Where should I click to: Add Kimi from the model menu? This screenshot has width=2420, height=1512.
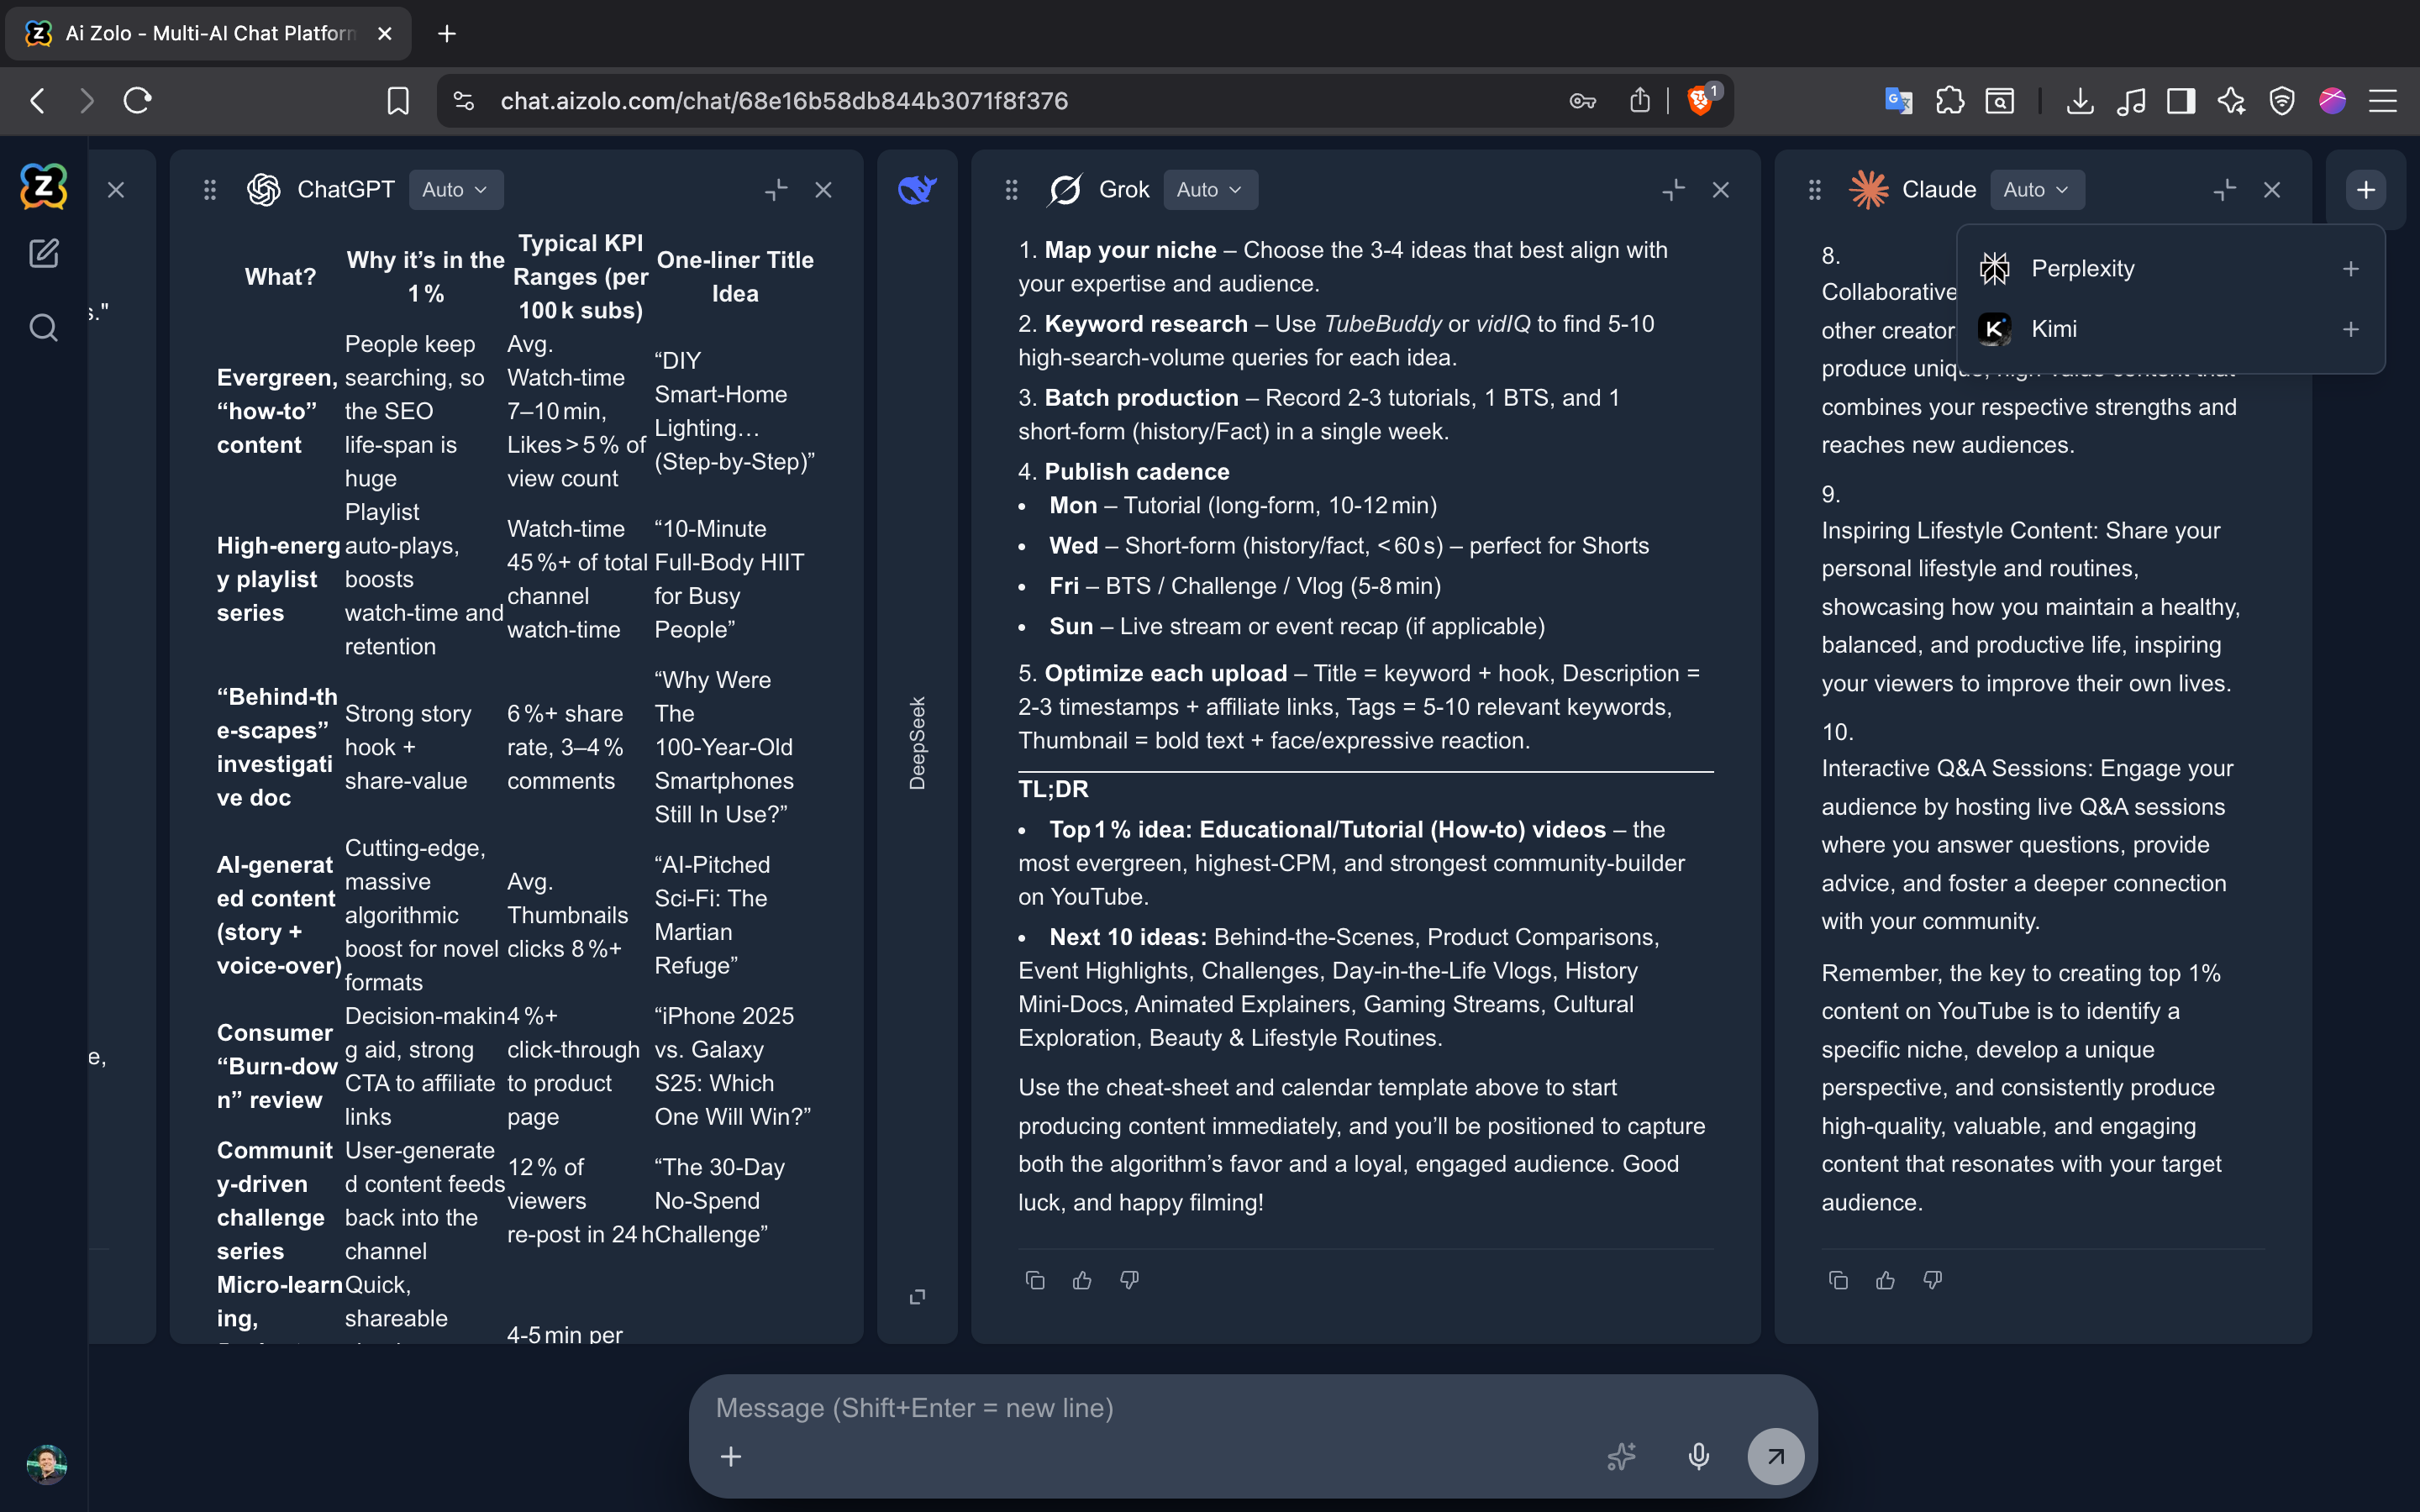[x=2350, y=329]
